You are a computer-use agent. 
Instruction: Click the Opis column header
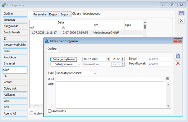click(x=133, y=25)
